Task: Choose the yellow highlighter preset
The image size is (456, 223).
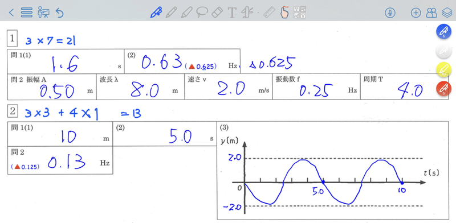Action: [x=443, y=69]
